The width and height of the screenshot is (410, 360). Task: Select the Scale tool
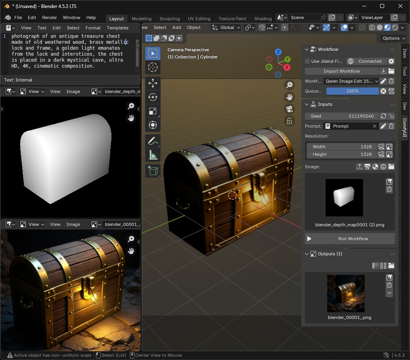tap(153, 111)
